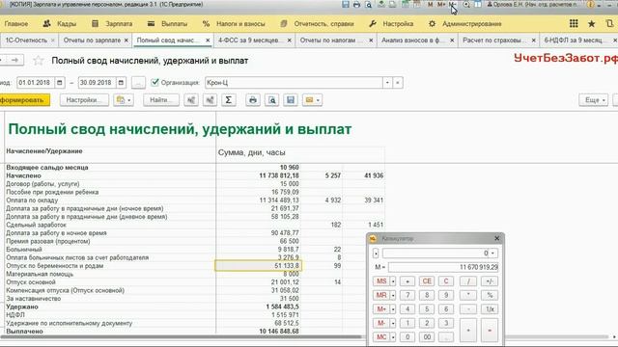618x347 pixels.
Task: Close the Полный свод начислений tab
Action: point(208,40)
